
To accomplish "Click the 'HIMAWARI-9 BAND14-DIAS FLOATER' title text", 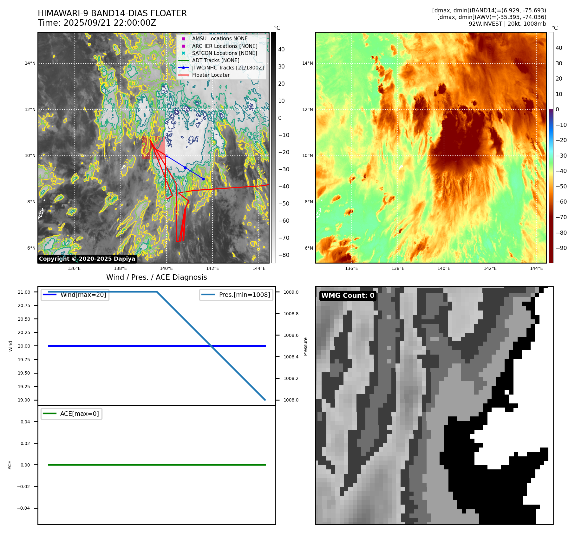I will (112, 13).
